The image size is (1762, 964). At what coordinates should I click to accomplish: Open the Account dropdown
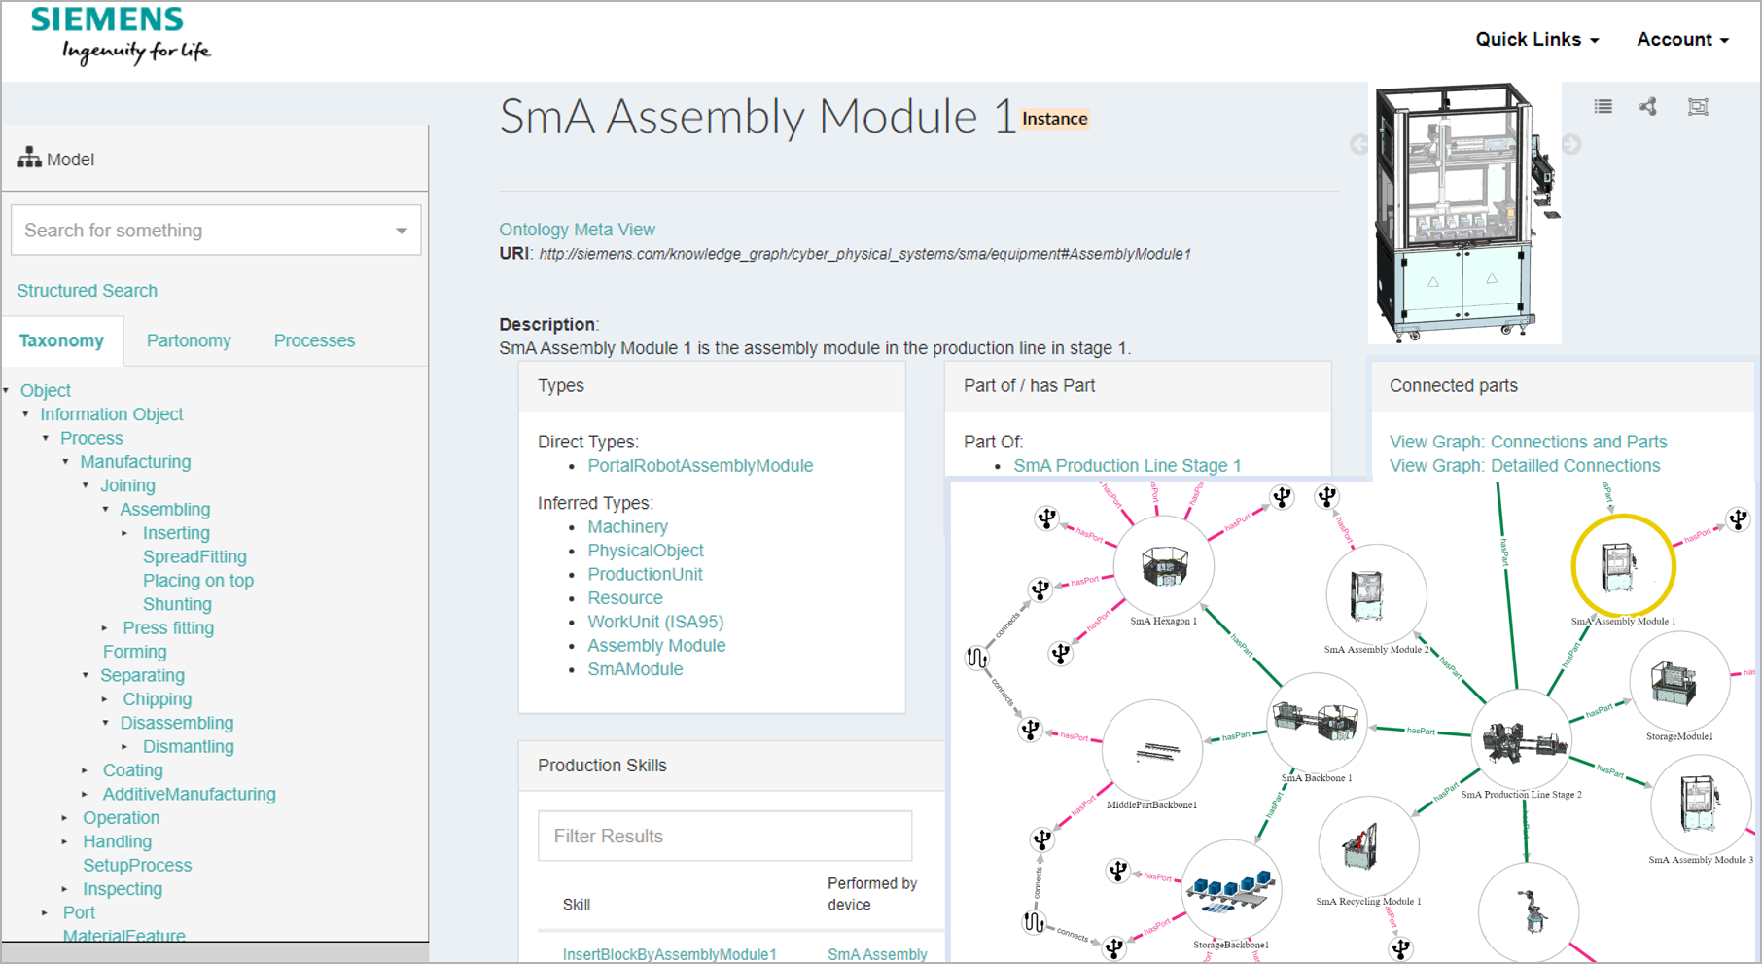click(1682, 40)
